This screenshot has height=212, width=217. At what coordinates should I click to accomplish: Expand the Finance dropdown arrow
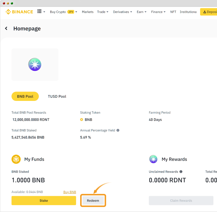click(x=164, y=12)
